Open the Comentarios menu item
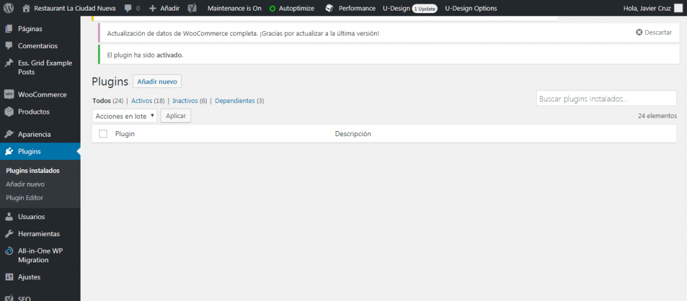The width and height of the screenshot is (687, 301). coord(37,46)
